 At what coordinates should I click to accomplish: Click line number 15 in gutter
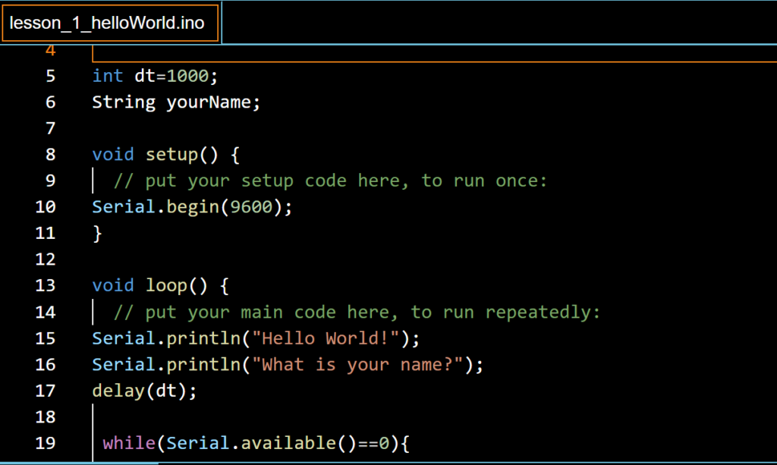pyautogui.click(x=46, y=338)
